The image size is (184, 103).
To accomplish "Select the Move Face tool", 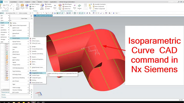I will click(x=60, y=7).
